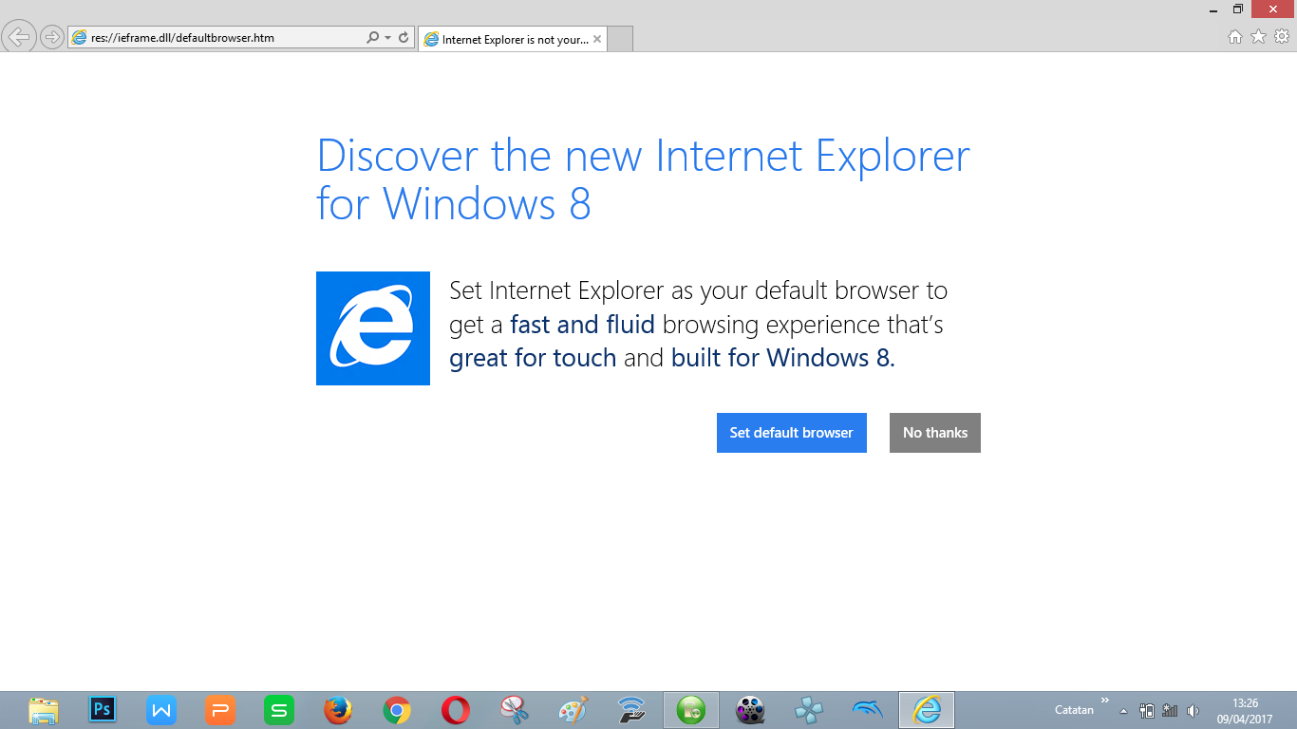Open the address bar autocomplete dropdown arrow
1297x729 pixels.
(x=387, y=38)
